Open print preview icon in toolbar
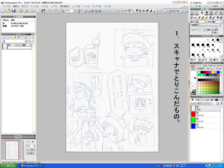Viewport: 224px width, 168px height. [26, 11]
